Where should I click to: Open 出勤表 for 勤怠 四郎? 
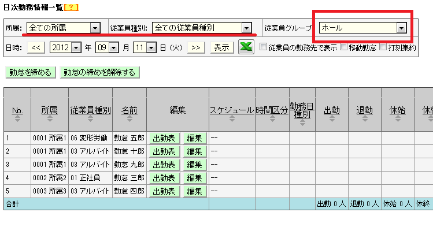(x=164, y=191)
